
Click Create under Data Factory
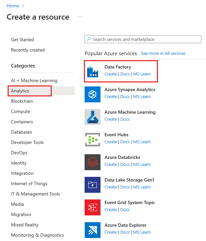click(110, 74)
